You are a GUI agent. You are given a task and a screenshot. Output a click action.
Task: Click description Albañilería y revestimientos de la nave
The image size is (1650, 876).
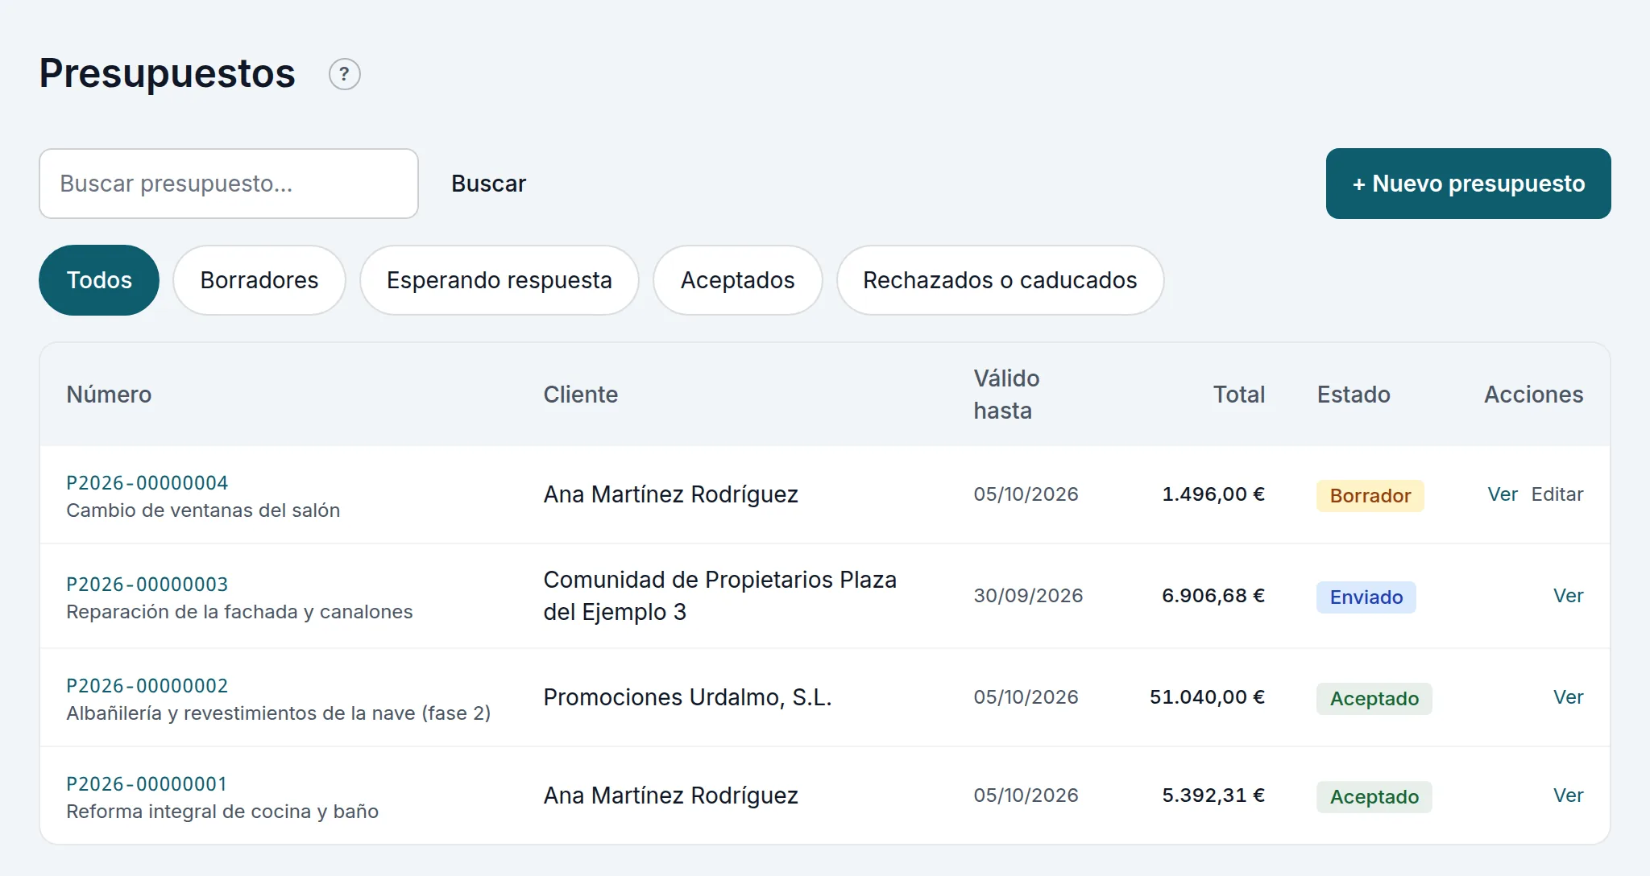(278, 713)
